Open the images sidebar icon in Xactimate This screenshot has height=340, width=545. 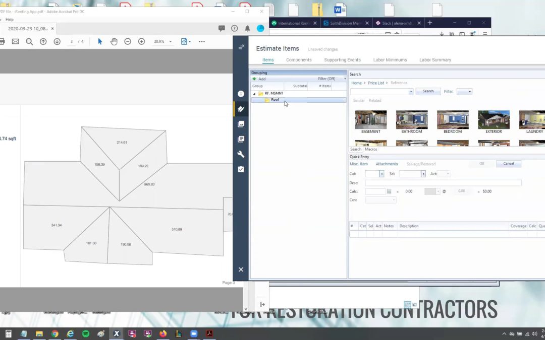(x=241, y=124)
